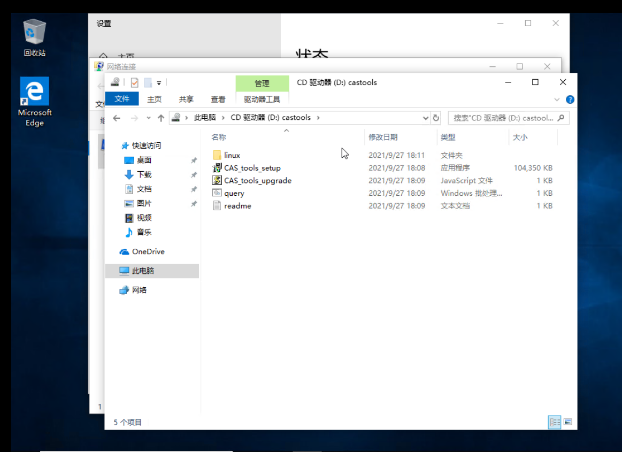The width and height of the screenshot is (622, 452).
Task: Go forward with the right arrow button
Action: (x=134, y=118)
